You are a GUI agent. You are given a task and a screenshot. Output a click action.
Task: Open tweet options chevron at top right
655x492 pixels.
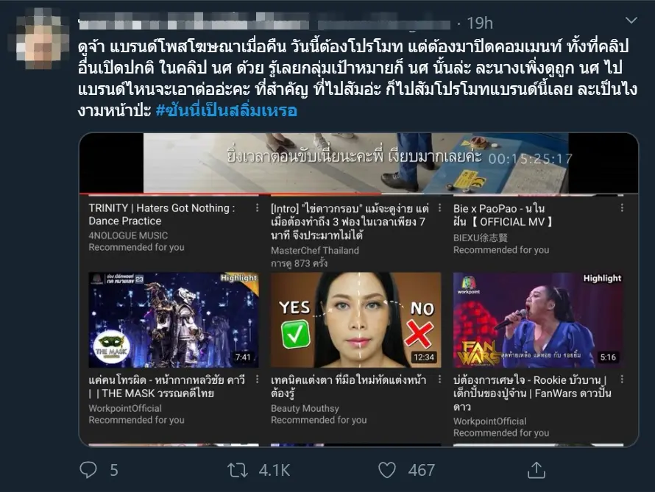[631, 20]
